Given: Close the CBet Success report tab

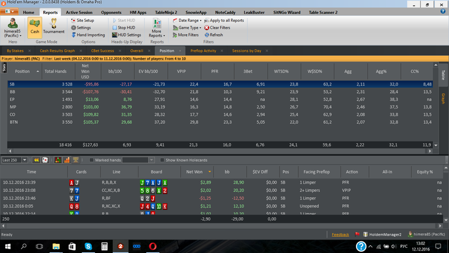Looking at the screenshot, I should (120, 51).
